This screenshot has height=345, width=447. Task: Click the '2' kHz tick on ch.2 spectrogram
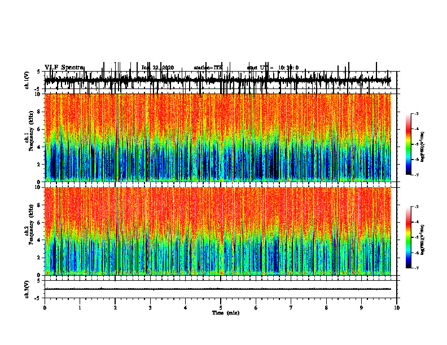coord(40,258)
